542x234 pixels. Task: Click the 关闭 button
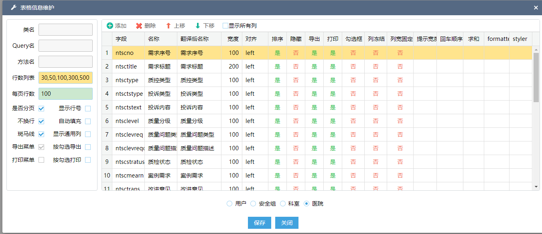click(287, 223)
